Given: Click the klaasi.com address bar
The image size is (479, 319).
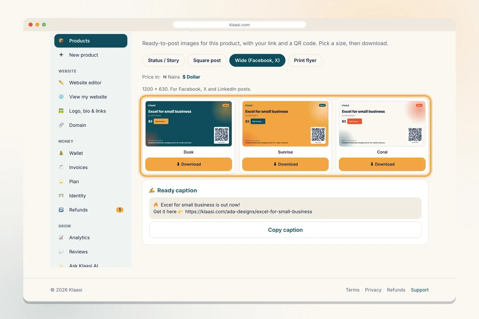Looking at the screenshot, I should (239, 25).
